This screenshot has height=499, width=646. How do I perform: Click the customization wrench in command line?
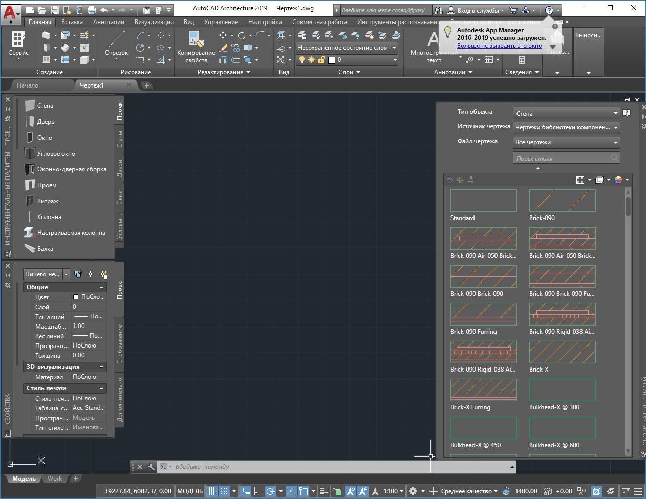[x=151, y=467]
